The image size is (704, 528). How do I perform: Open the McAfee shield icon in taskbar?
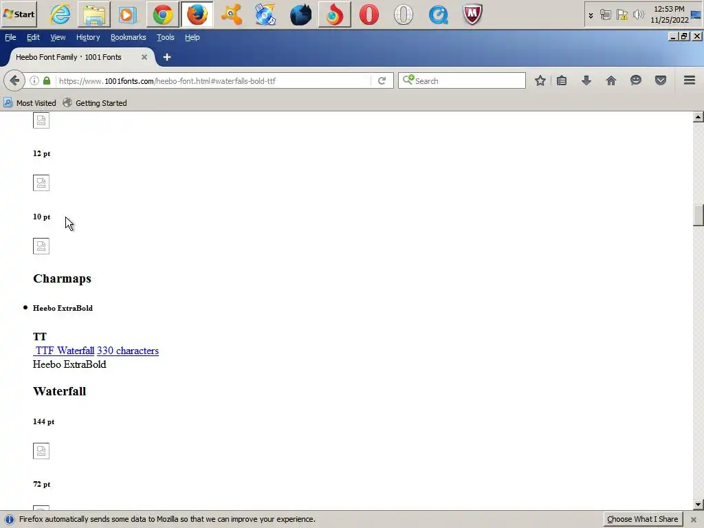coord(472,14)
